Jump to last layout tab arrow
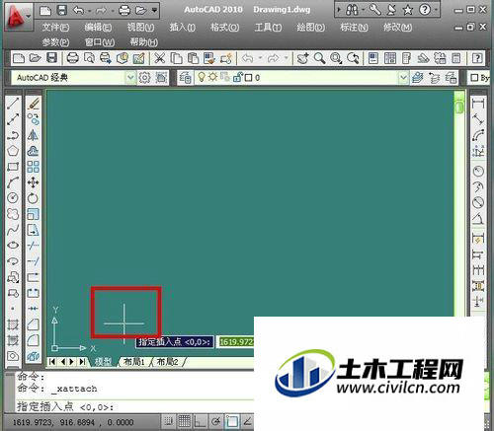This screenshot has height=431, width=494. pos(82,362)
